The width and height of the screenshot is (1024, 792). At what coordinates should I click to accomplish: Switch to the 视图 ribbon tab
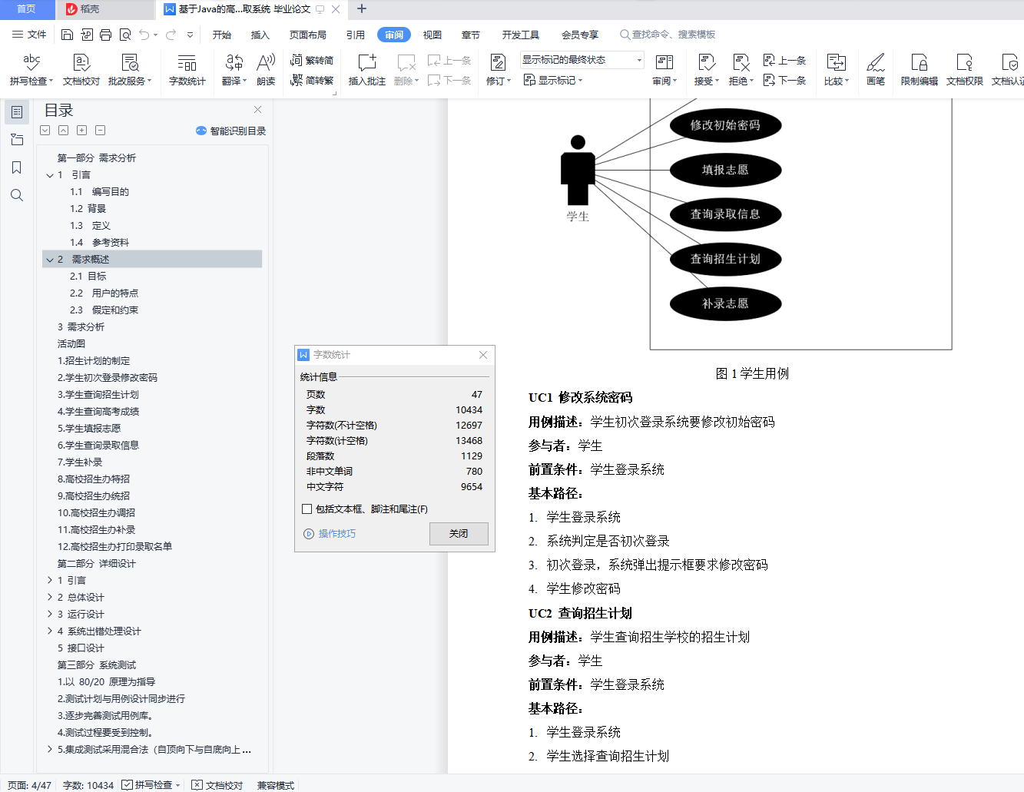[x=432, y=35]
